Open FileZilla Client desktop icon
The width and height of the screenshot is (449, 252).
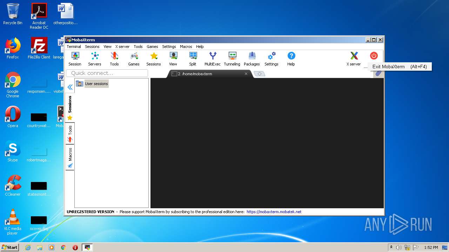[x=39, y=48]
